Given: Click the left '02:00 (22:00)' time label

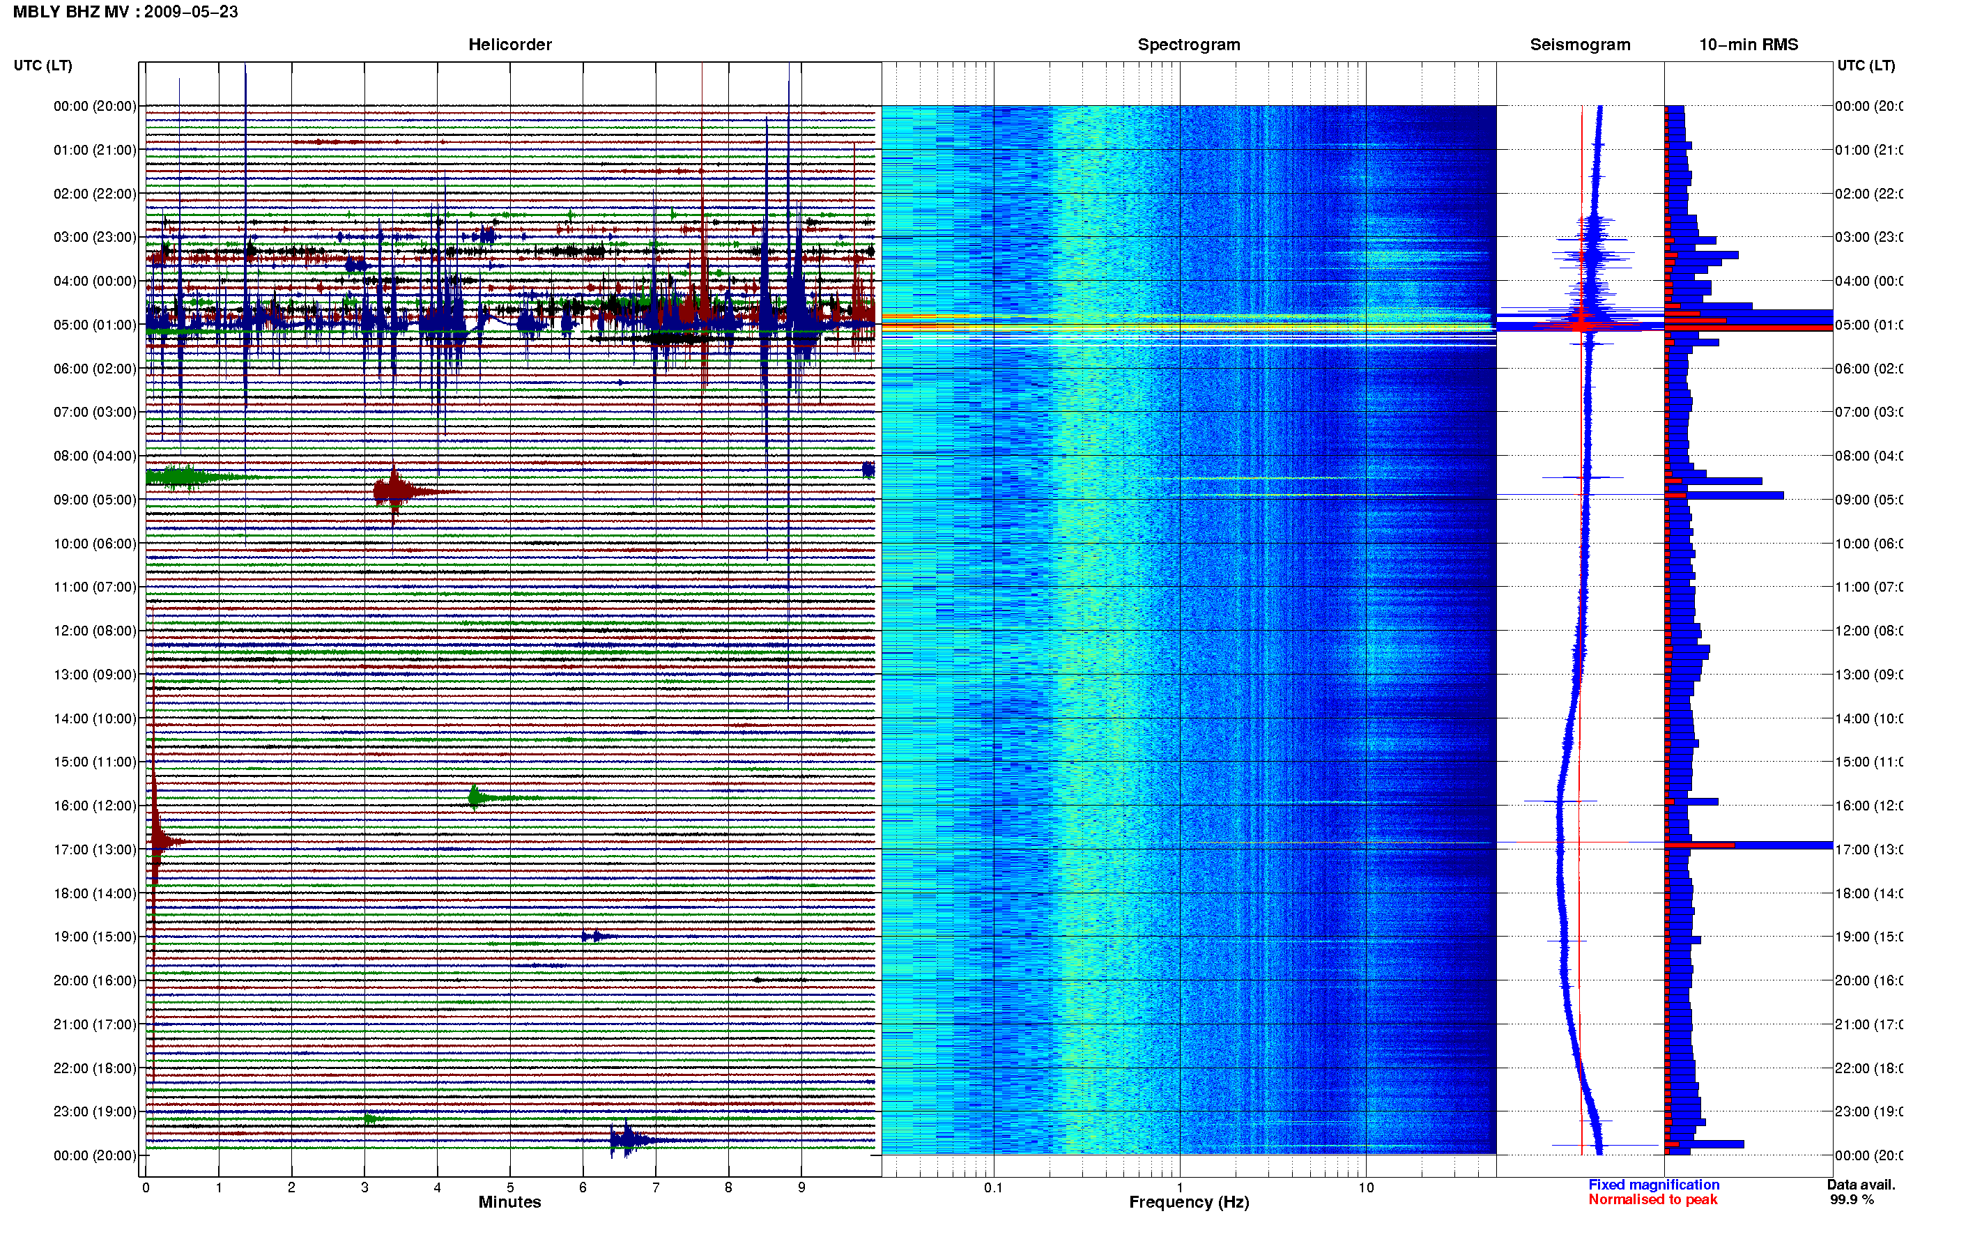Looking at the screenshot, I should [x=95, y=194].
